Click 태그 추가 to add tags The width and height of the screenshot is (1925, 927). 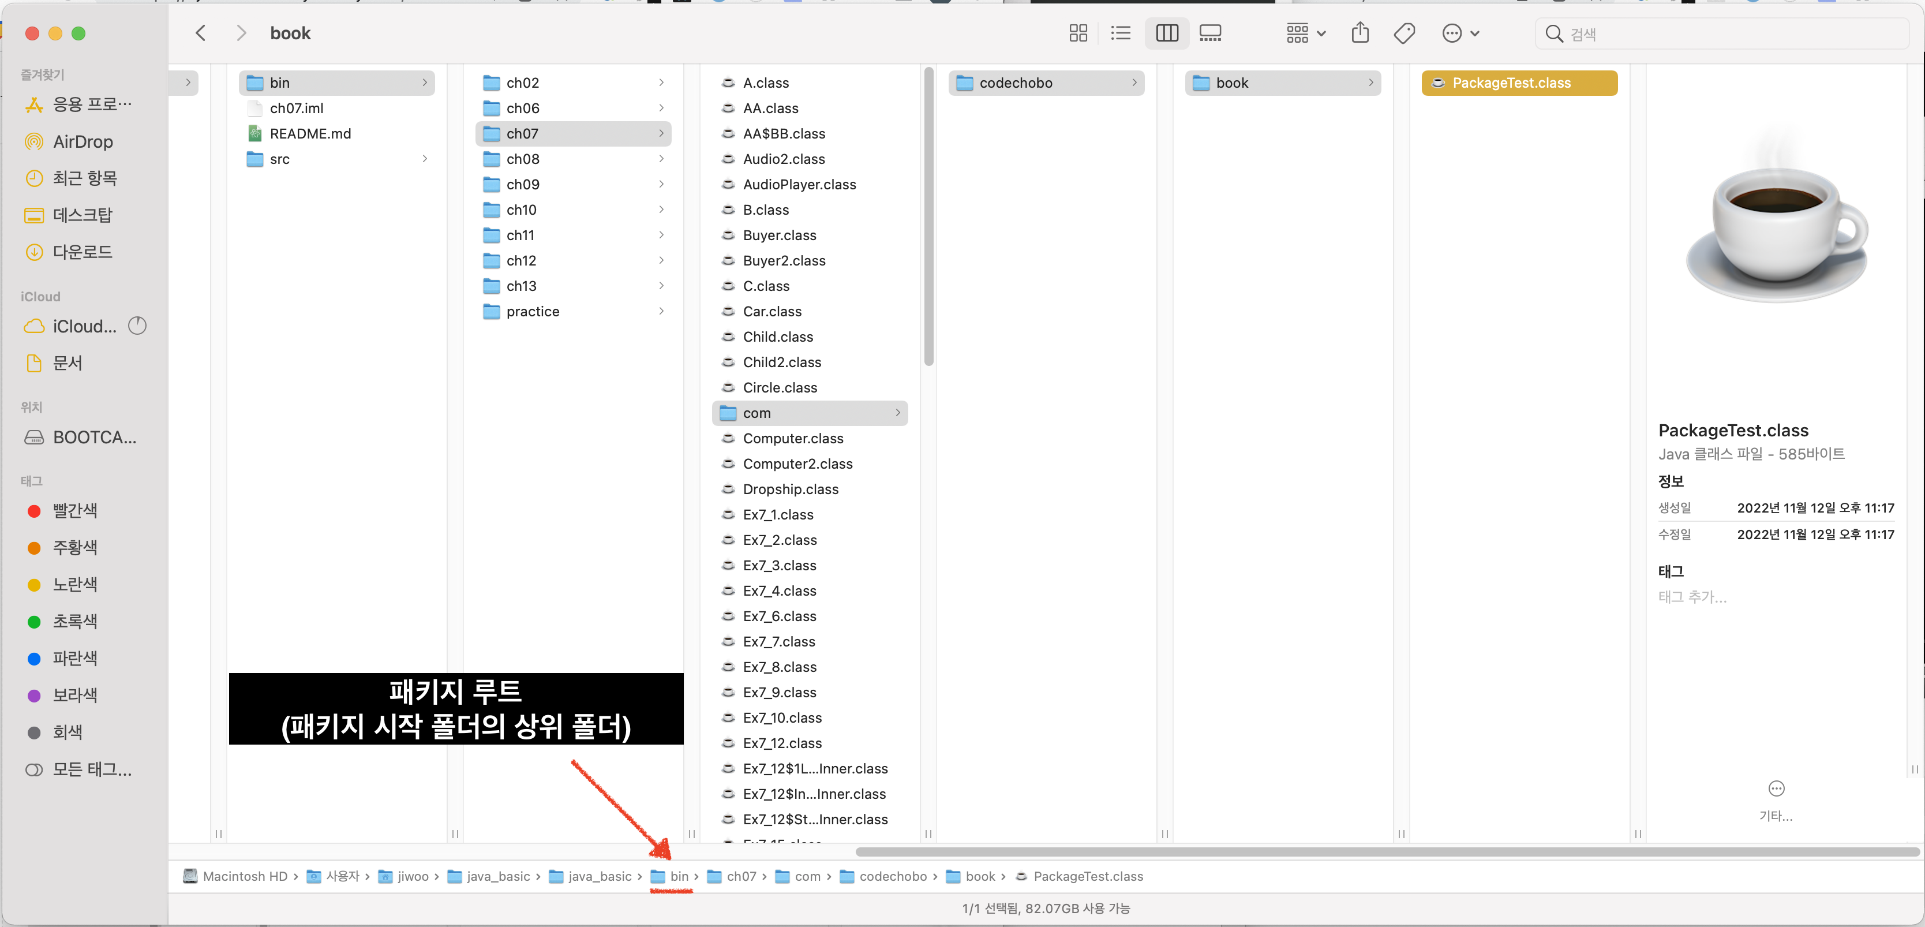1692,597
